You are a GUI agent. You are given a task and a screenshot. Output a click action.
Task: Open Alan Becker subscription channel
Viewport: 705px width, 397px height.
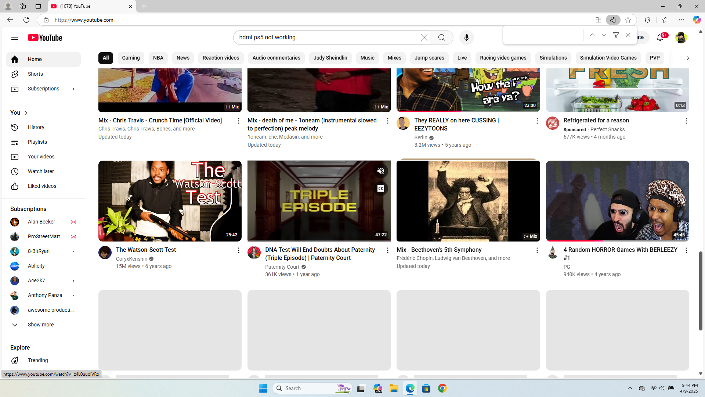coord(43,222)
